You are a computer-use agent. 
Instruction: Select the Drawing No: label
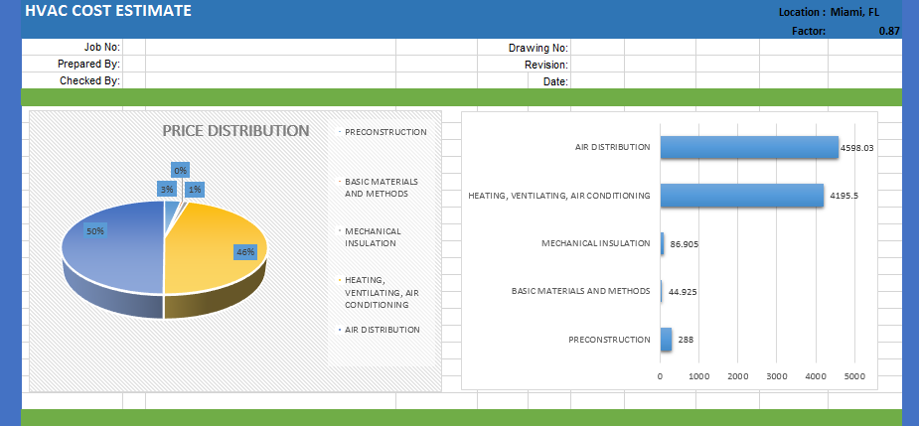pos(538,48)
